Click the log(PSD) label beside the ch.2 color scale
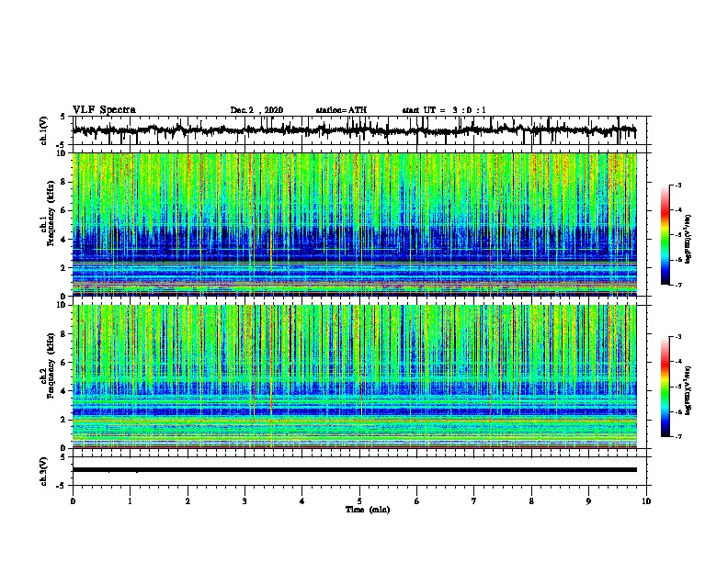Image resolution: width=728 pixels, height=562 pixels. pyautogui.click(x=688, y=390)
